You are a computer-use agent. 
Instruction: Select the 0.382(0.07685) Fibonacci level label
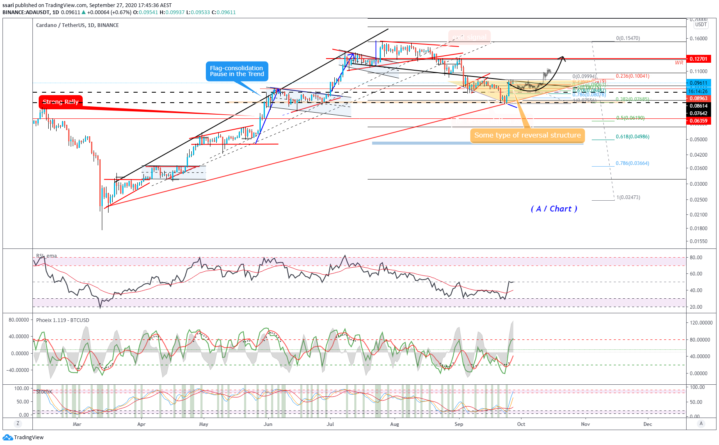[633, 99]
